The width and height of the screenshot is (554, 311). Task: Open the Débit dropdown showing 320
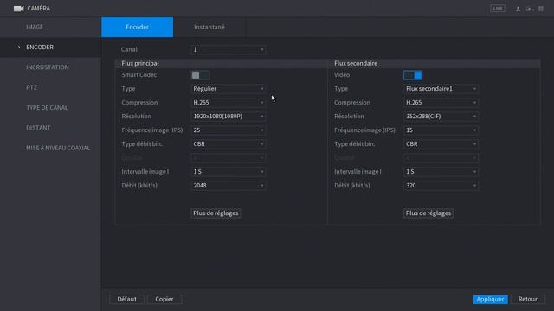point(441,186)
